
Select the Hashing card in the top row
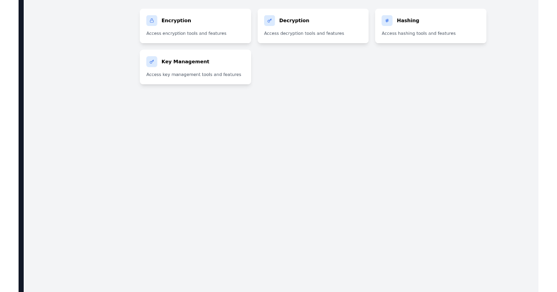[431, 26]
